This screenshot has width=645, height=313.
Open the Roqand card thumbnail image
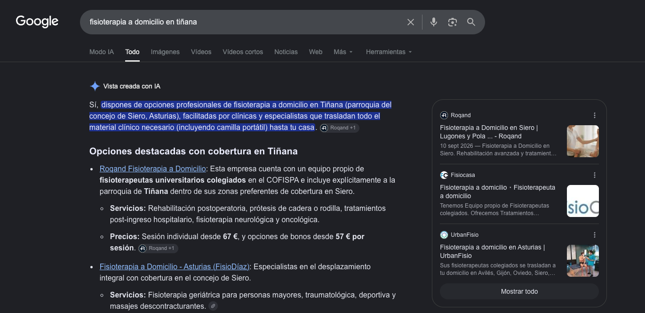click(583, 141)
